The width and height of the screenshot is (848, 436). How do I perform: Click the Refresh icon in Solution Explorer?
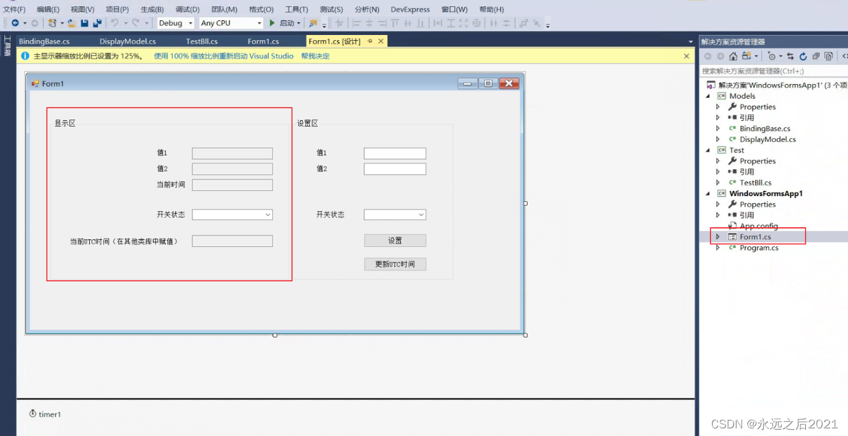tap(803, 56)
